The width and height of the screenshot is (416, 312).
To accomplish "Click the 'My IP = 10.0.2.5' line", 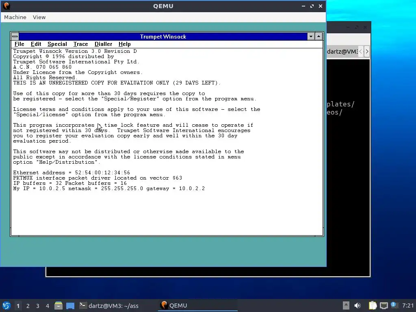I will click(109, 188).
